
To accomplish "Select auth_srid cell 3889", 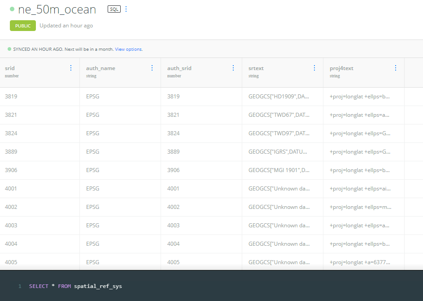I will [201, 151].
